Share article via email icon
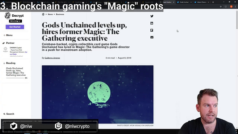Viewport: 238px width, 134px height. pos(152,37)
